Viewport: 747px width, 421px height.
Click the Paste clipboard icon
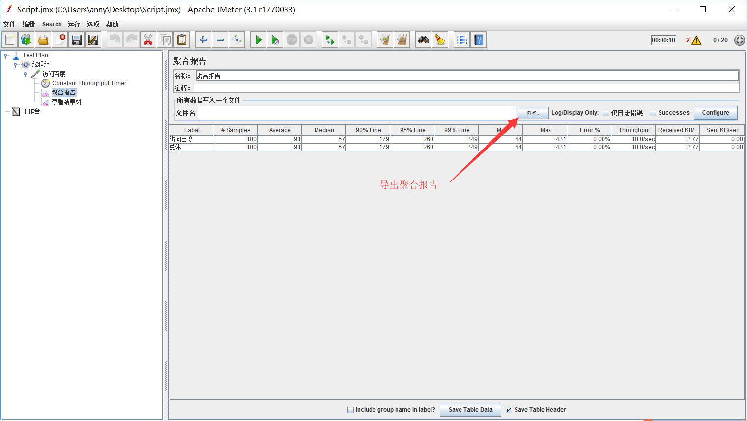click(182, 40)
